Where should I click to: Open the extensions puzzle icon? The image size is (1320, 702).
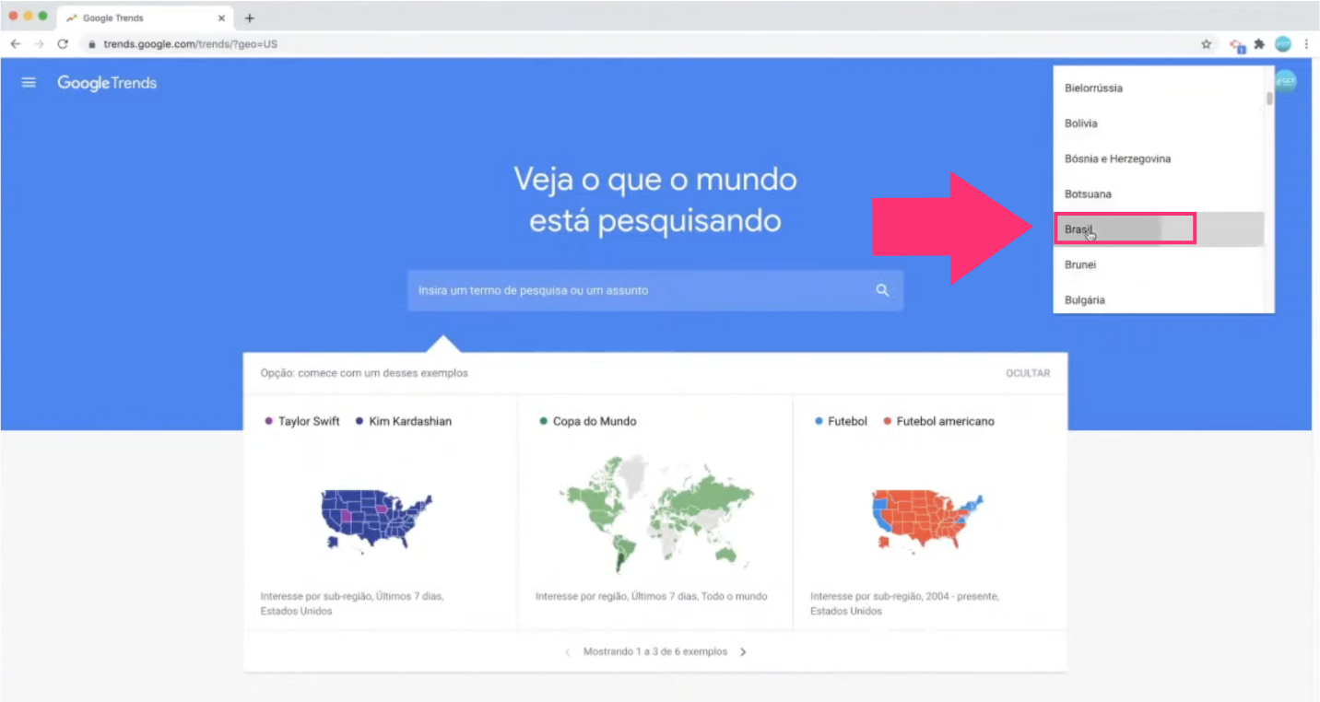click(x=1259, y=43)
